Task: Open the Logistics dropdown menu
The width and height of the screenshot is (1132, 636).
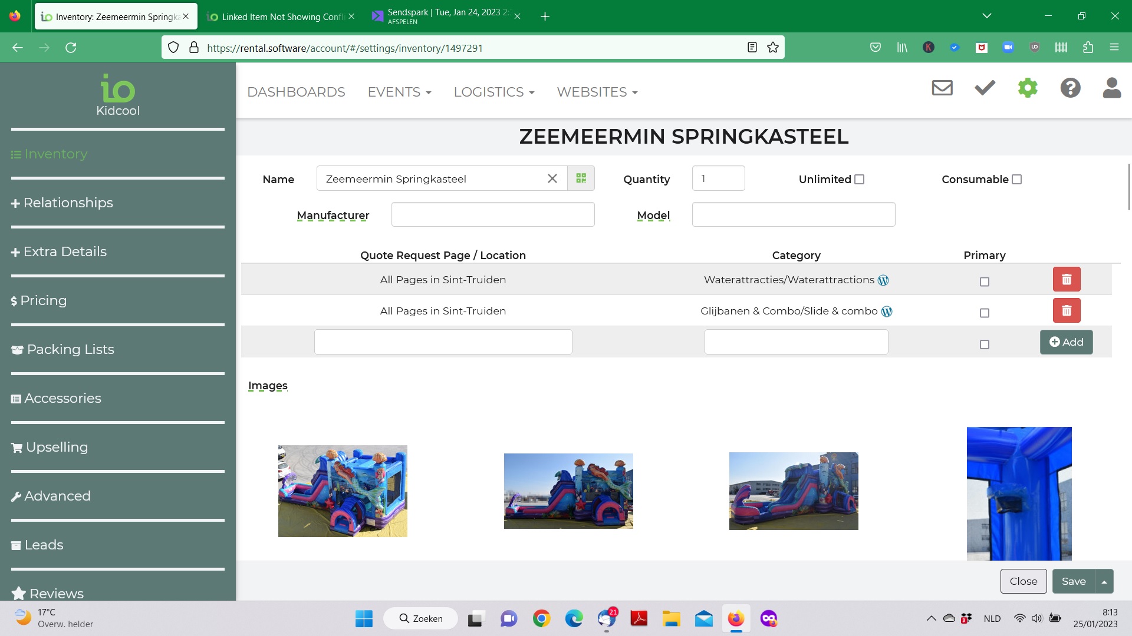Action: click(493, 92)
